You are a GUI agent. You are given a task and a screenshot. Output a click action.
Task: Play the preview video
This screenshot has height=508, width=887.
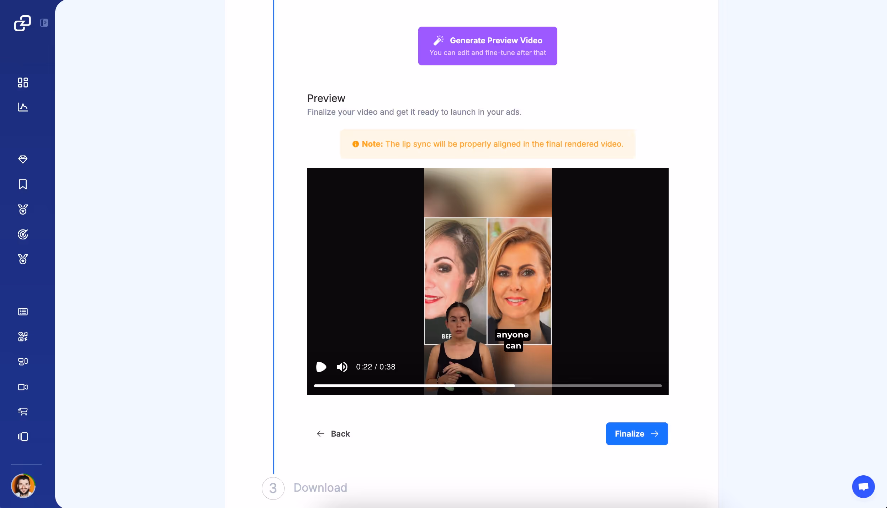(x=321, y=367)
